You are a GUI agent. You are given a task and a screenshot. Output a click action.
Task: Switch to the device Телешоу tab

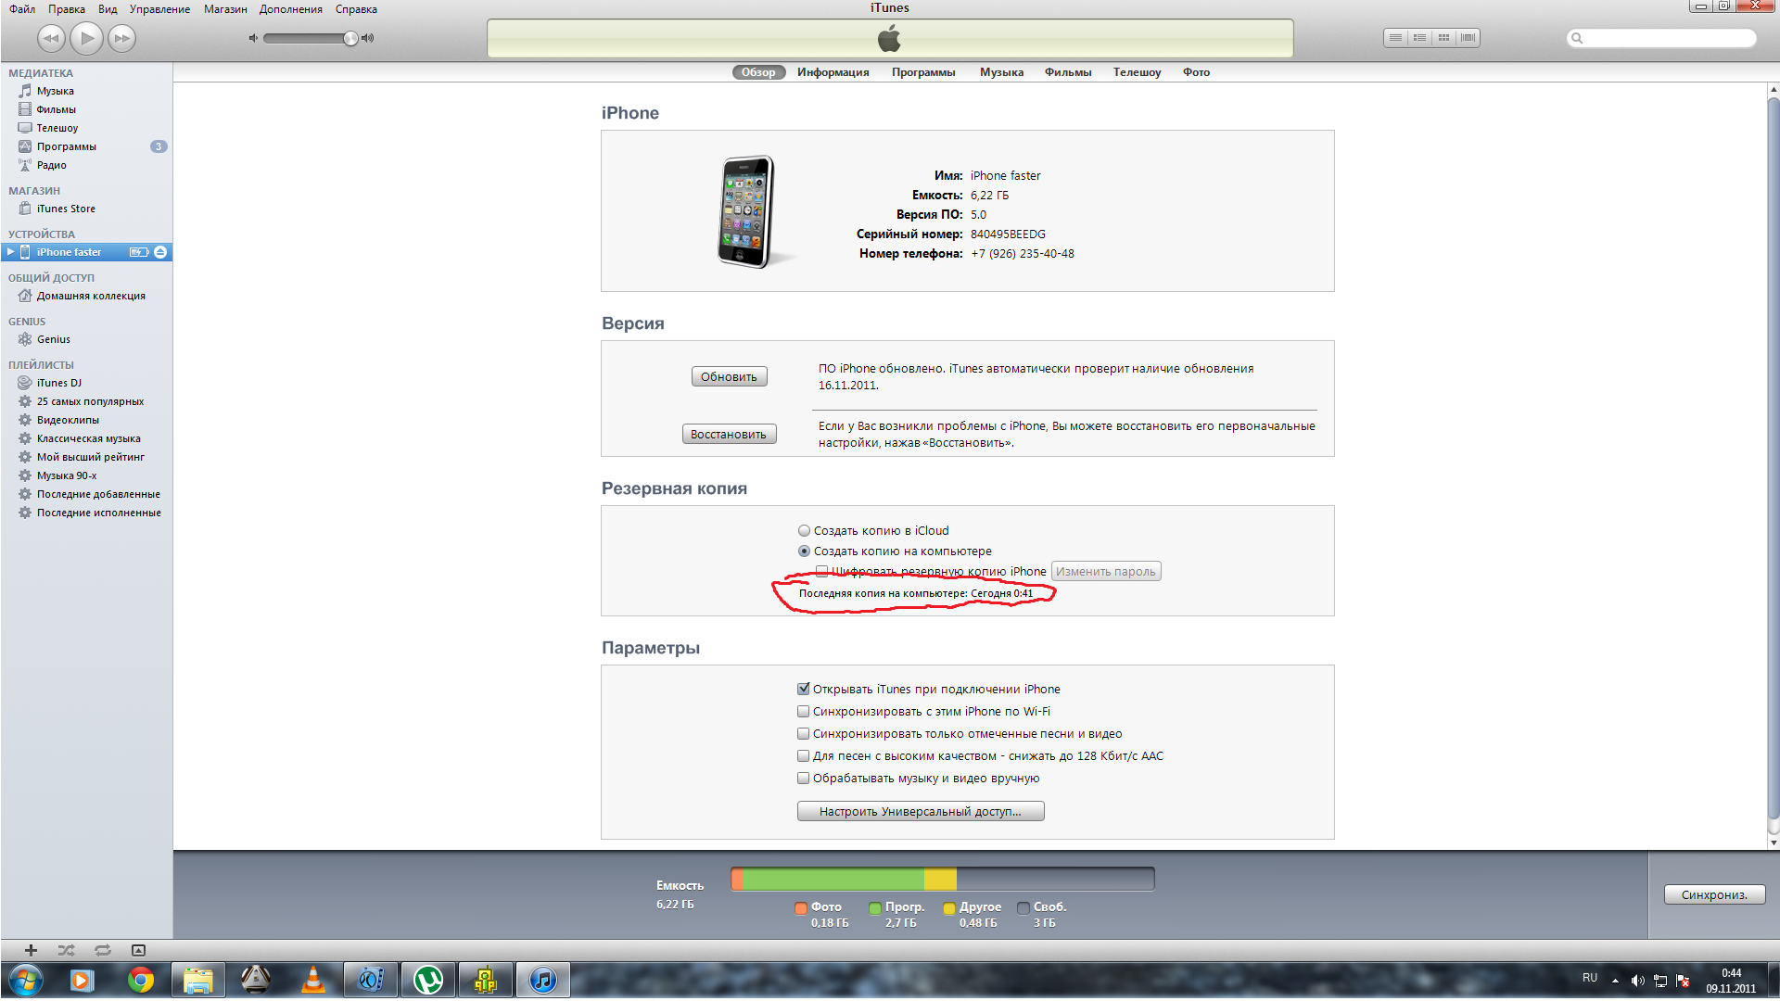coord(1137,72)
